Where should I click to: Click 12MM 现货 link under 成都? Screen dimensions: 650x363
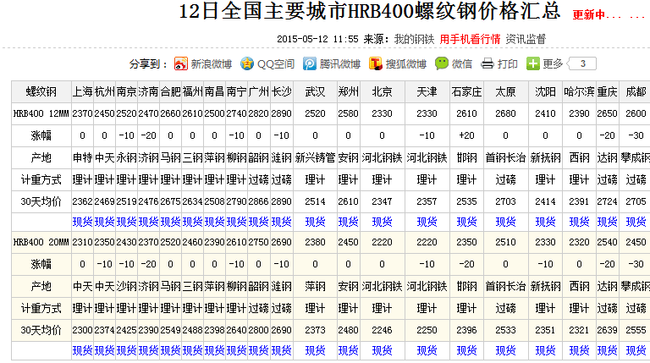click(x=636, y=222)
